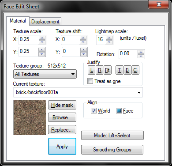Justify texture Left with L button
Image resolution: width=172 pixels, height=166 pixels.
tap(91, 70)
